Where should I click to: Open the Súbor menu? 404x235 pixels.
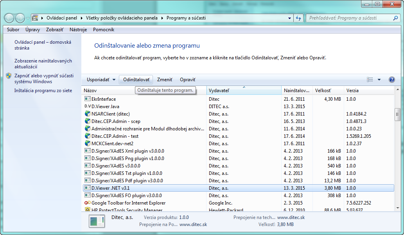(13, 30)
